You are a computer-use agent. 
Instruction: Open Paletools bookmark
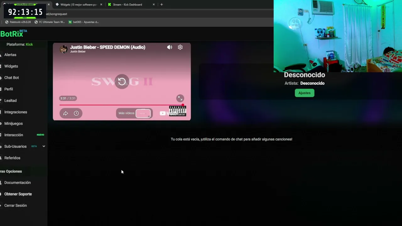18,22
